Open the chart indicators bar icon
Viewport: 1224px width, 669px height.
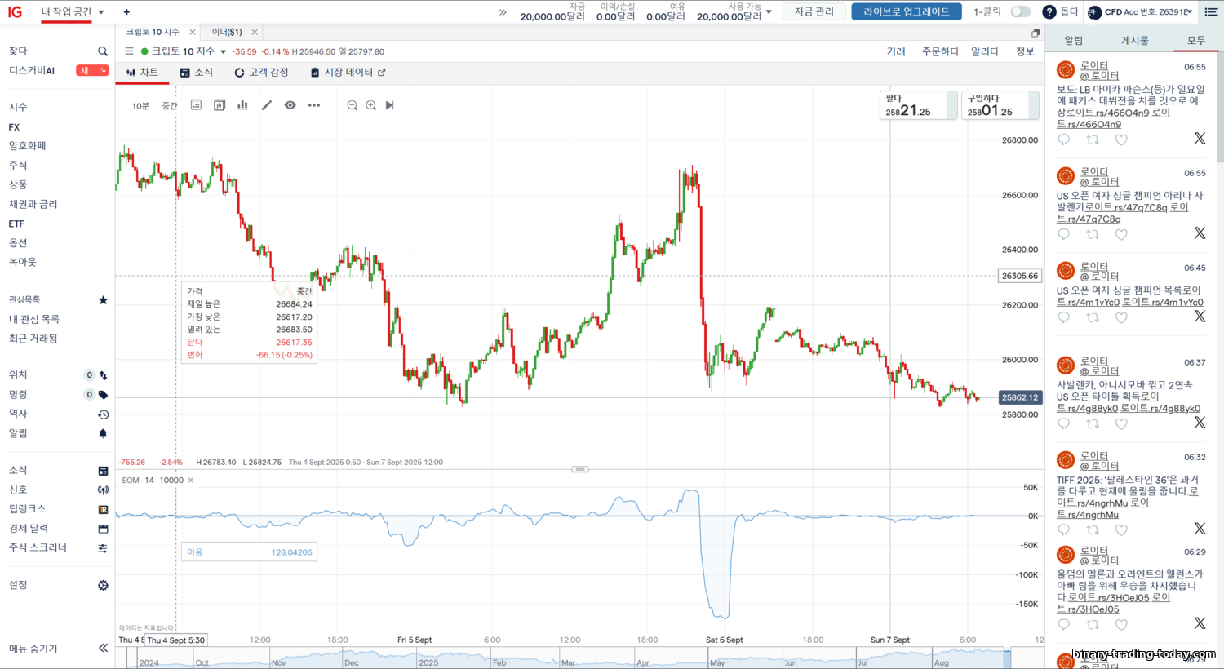[242, 105]
